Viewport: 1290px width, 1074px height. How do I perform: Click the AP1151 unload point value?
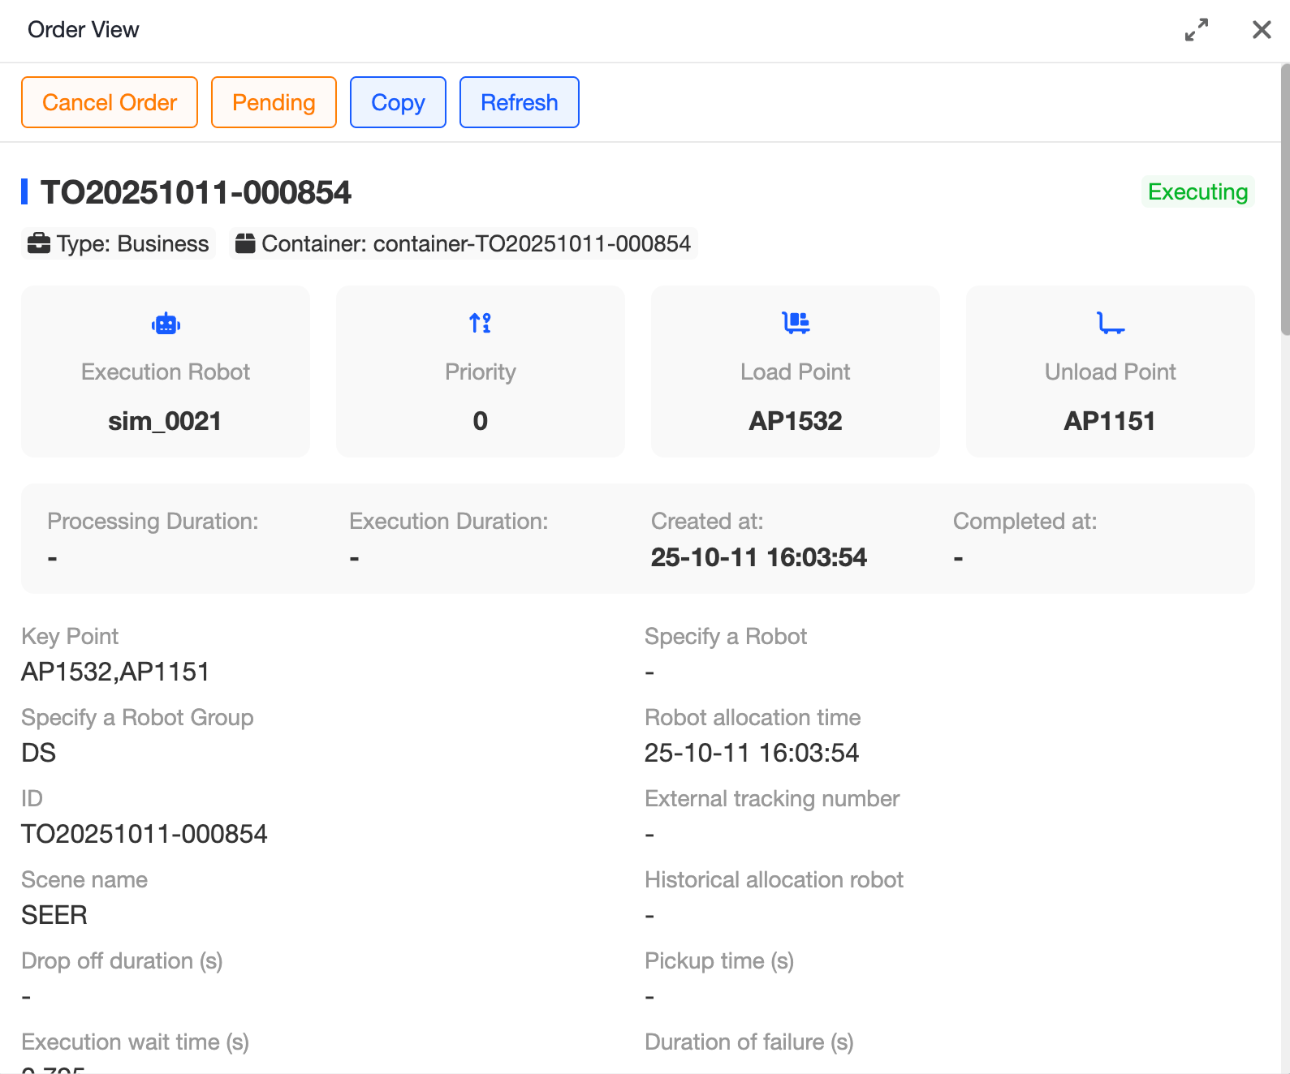point(1109,421)
